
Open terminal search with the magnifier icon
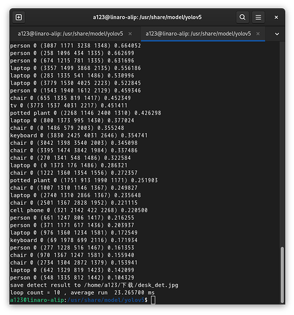click(x=242, y=17)
